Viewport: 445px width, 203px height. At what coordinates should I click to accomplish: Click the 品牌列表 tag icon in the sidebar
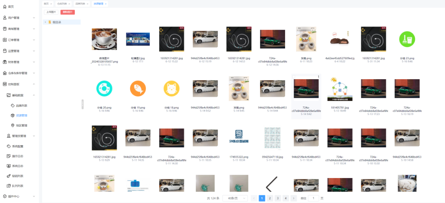point(12,105)
